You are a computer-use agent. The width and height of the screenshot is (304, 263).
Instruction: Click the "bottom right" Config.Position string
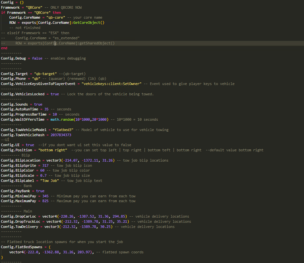53,150
